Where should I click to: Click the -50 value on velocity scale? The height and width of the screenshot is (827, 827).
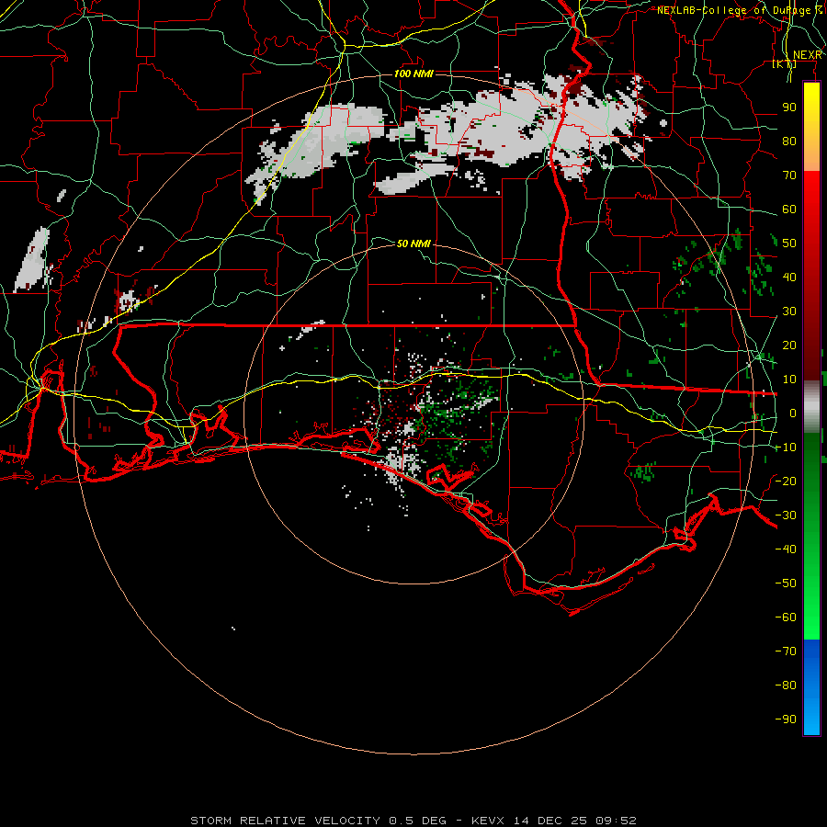click(x=786, y=583)
